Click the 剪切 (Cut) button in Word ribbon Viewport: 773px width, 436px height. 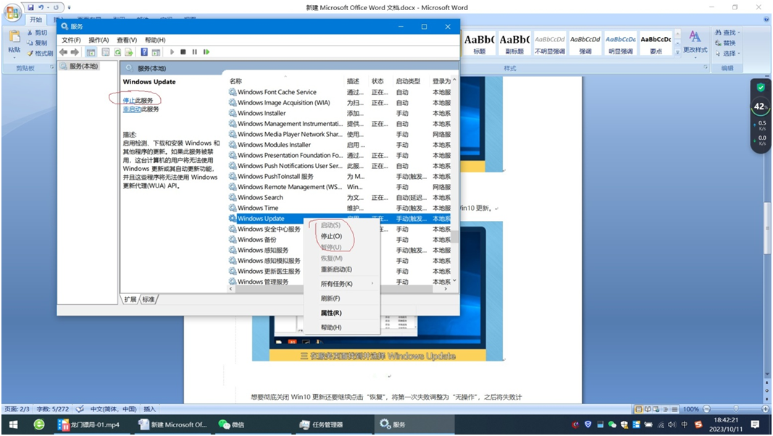click(38, 33)
